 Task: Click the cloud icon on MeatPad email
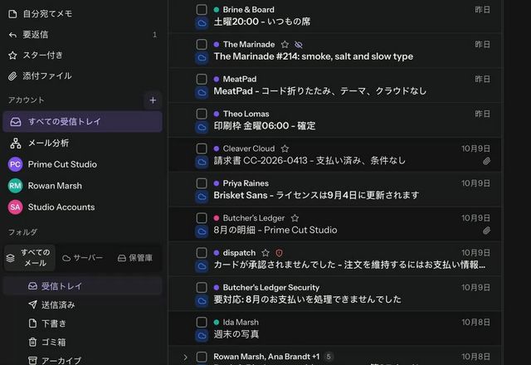[202, 92]
